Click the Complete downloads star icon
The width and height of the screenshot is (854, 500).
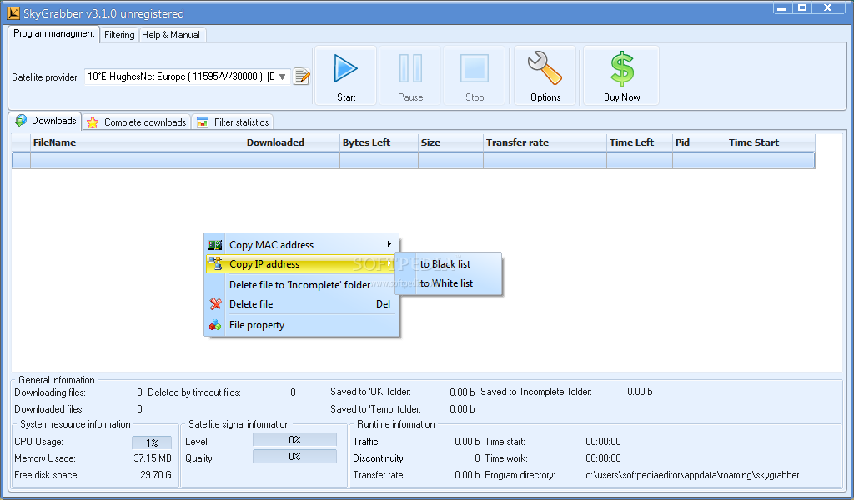pyautogui.click(x=93, y=122)
